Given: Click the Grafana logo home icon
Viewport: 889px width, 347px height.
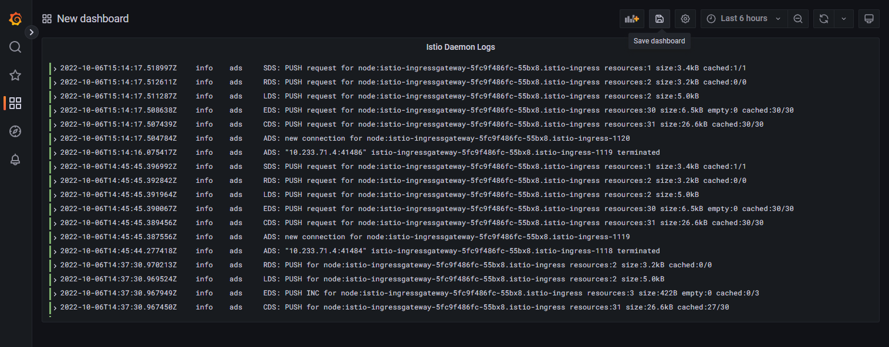Looking at the screenshot, I should [16, 19].
